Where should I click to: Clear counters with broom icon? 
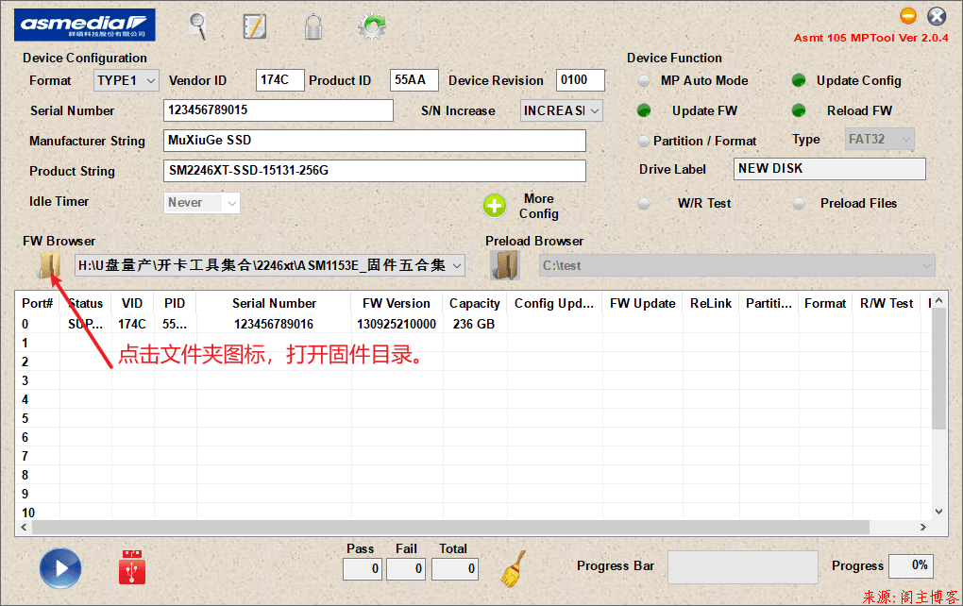[514, 568]
